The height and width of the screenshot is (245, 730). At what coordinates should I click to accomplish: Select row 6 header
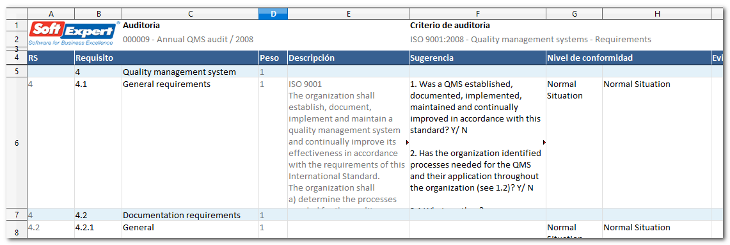point(17,143)
